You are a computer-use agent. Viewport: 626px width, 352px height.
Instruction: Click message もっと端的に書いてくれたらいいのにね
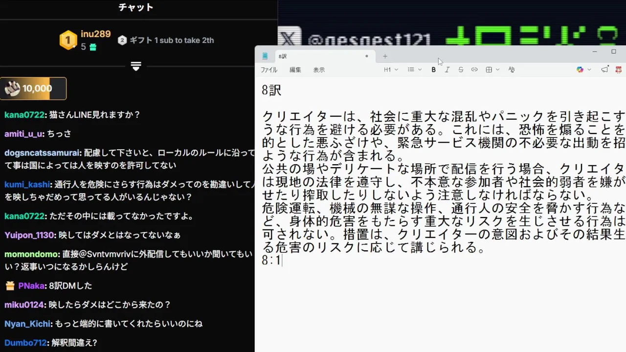tap(129, 324)
